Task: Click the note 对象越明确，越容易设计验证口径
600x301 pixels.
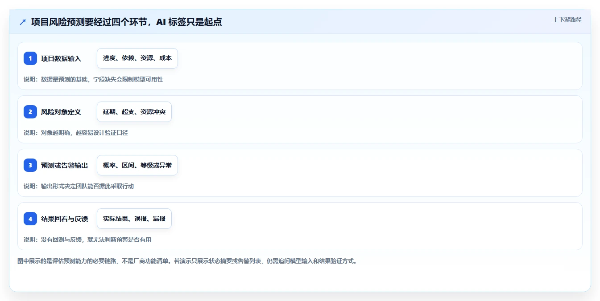Action: (x=84, y=133)
